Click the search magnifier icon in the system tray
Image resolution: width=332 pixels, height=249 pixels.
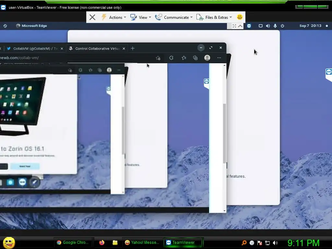[x=244, y=243]
